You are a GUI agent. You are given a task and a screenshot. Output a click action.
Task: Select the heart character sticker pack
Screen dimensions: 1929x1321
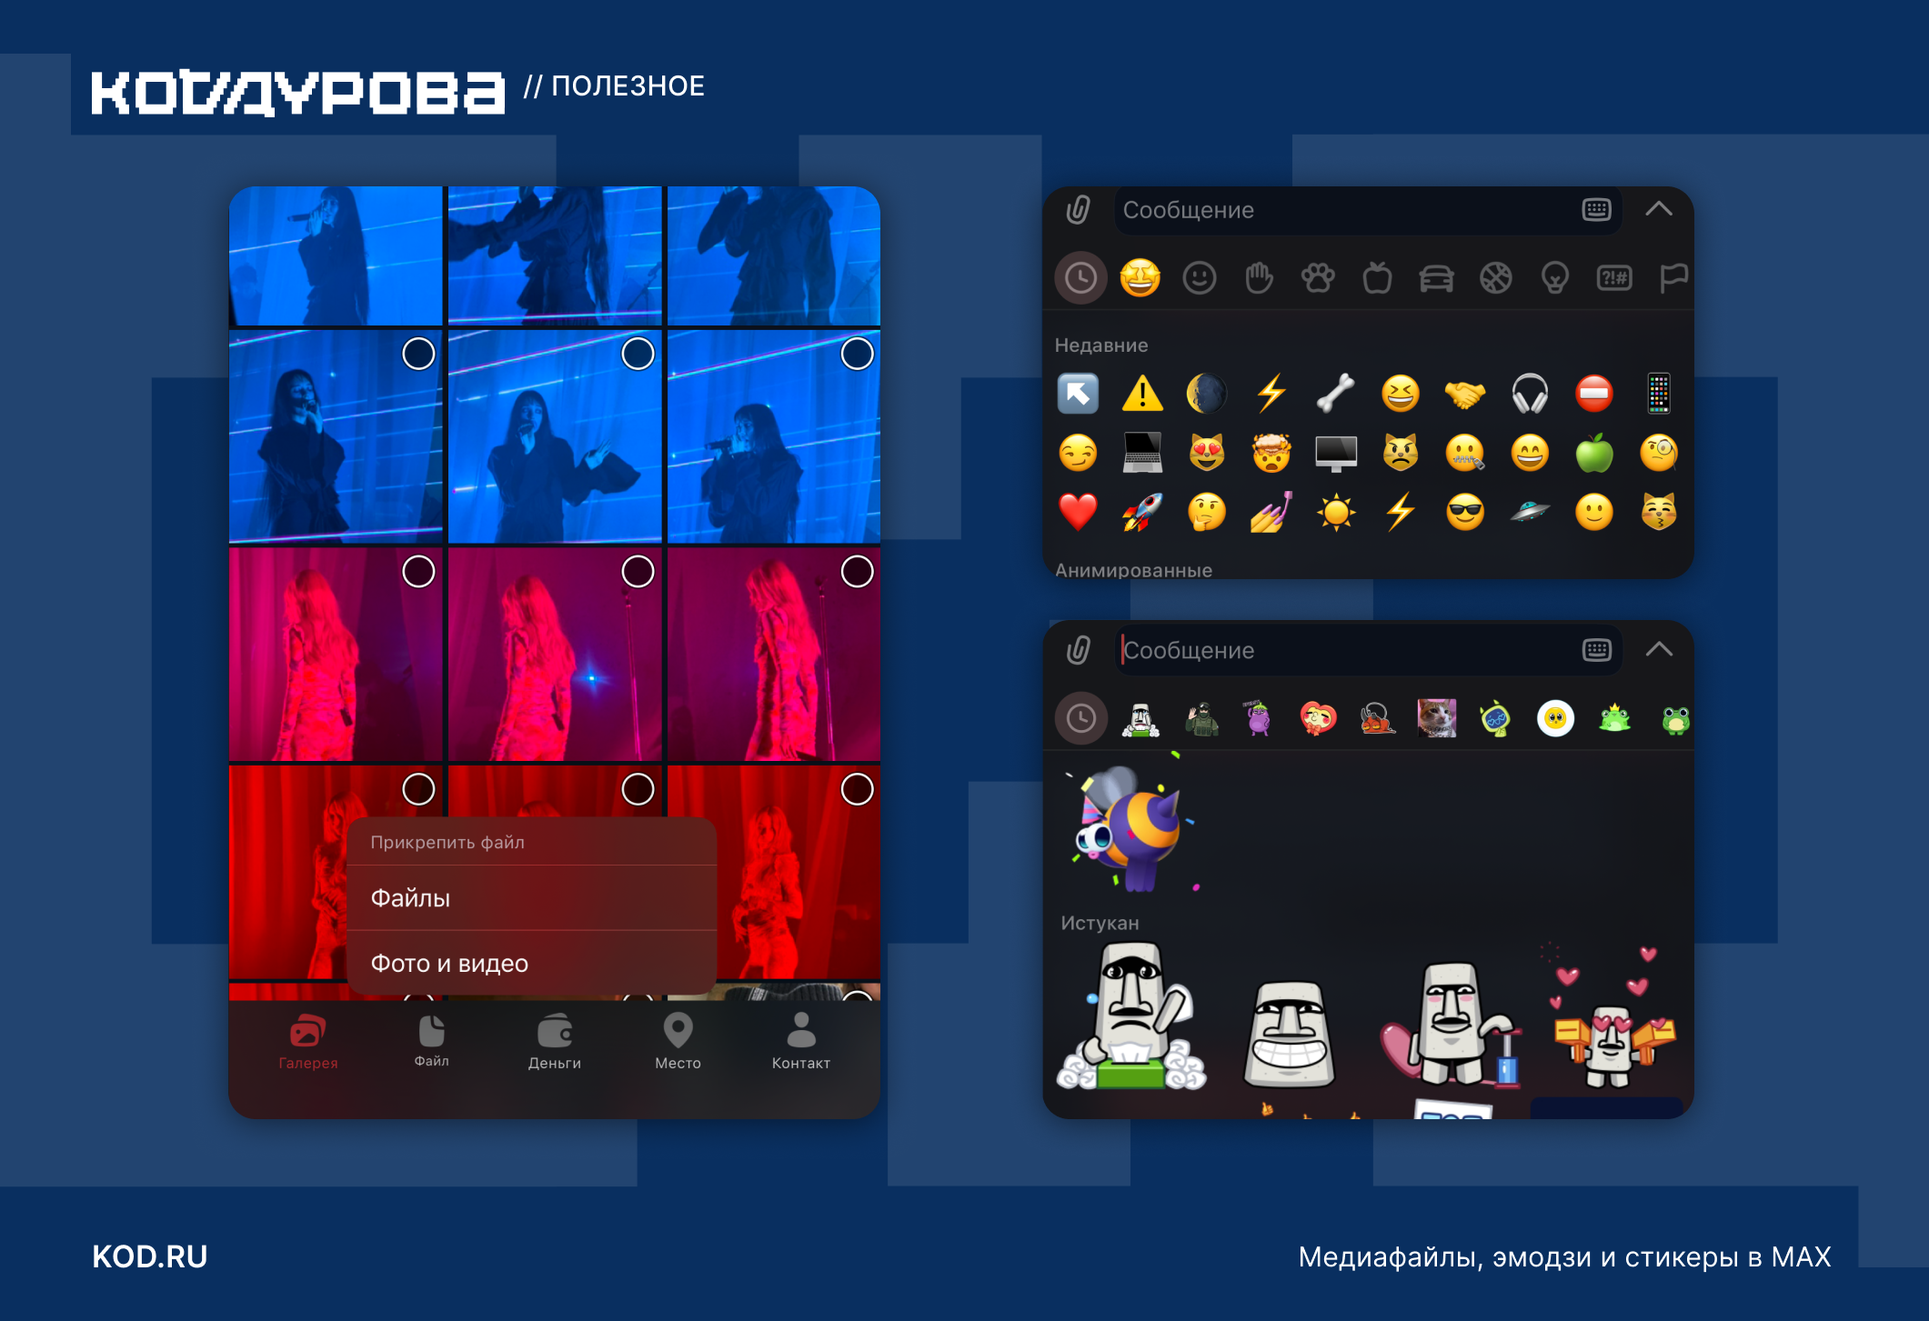(x=1318, y=718)
